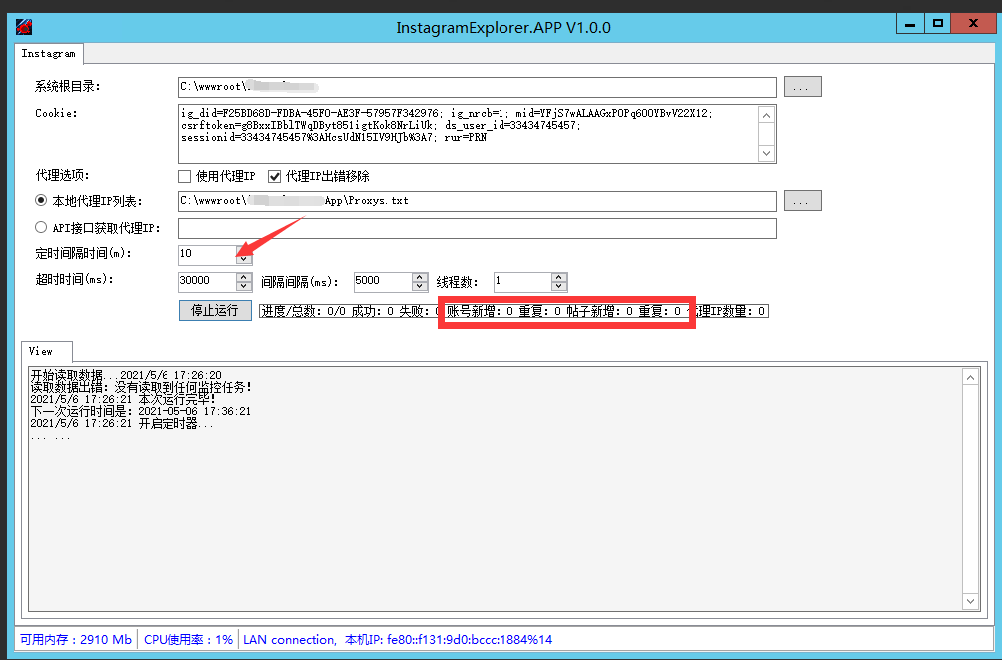Screen dimensions: 1002x660
Task: Click the 线程数 label
Action: [x=457, y=282]
